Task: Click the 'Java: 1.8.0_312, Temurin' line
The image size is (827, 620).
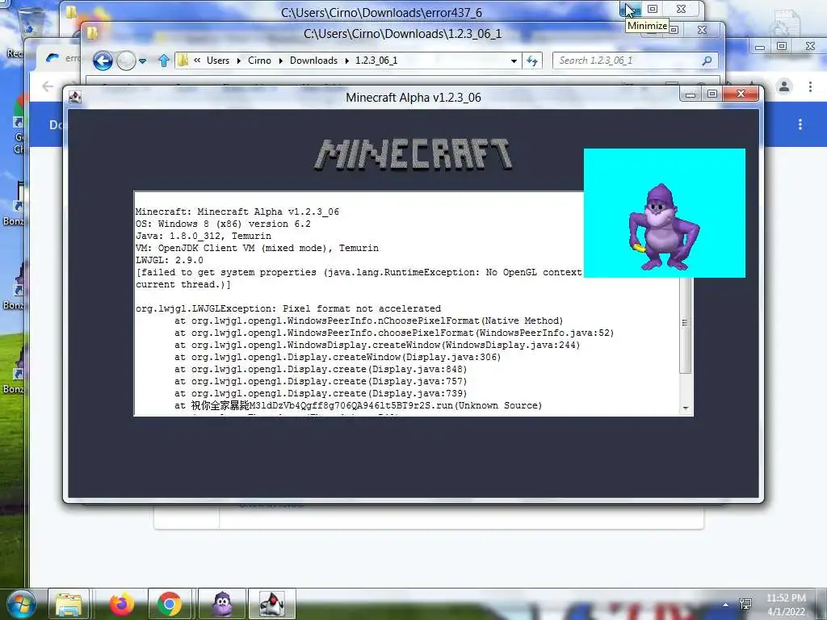Action: (204, 237)
